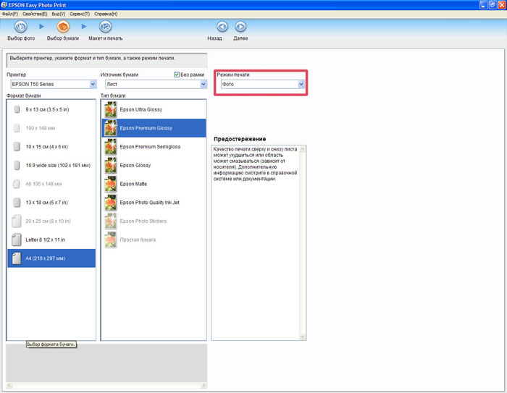This screenshot has width=507, height=393.
Task: Choose the Letter 8 1/2 x 11 in icon
Action: tap(17, 240)
